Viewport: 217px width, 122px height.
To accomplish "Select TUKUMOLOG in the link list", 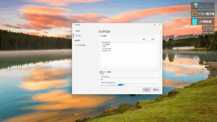I will tap(129, 42).
